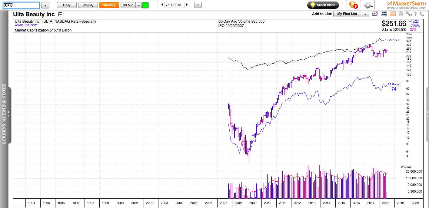Expand the ticker symbol history dropdown
This screenshot has height=208, width=429.
pyautogui.click(x=45, y=5)
